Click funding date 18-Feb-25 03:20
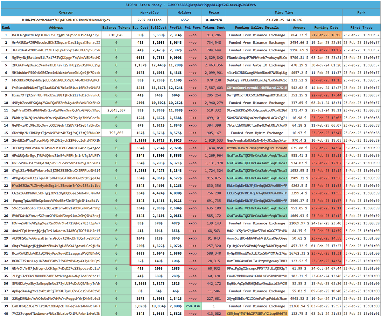382x316 pixels. 326,284
